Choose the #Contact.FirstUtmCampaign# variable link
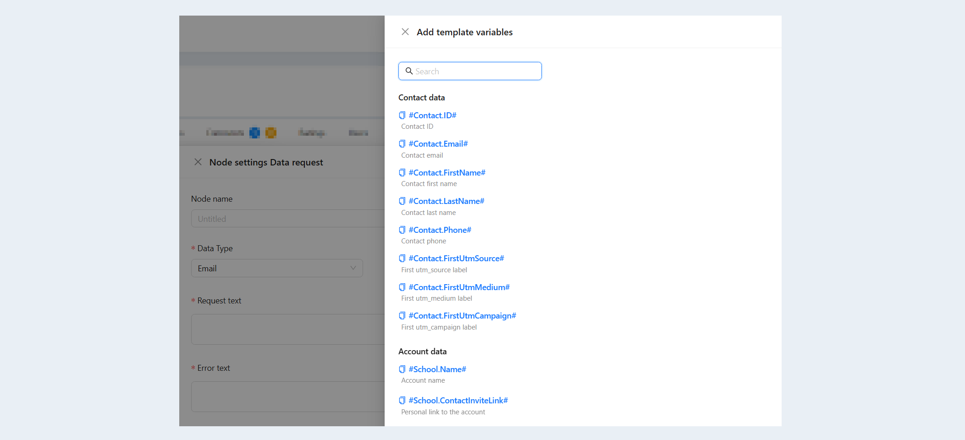 [x=463, y=316]
